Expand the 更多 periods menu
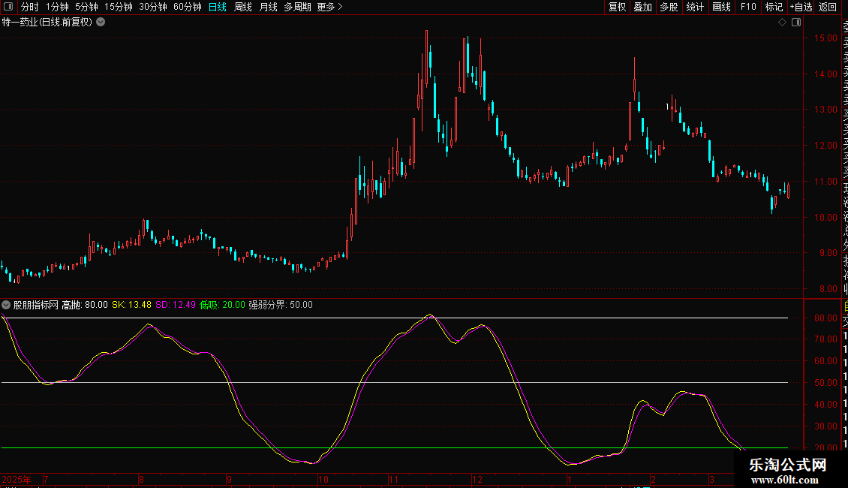Viewport: 848px width, 488px height. (x=330, y=7)
